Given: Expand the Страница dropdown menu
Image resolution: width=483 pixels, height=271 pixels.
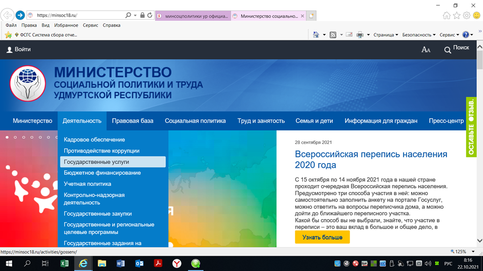Looking at the screenshot, I should (x=385, y=35).
